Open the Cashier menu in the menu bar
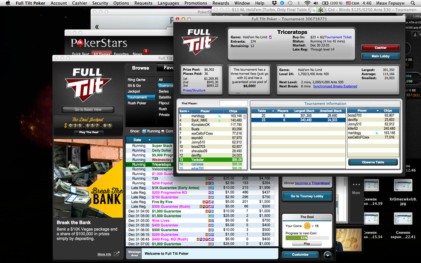 pyautogui.click(x=79, y=3)
